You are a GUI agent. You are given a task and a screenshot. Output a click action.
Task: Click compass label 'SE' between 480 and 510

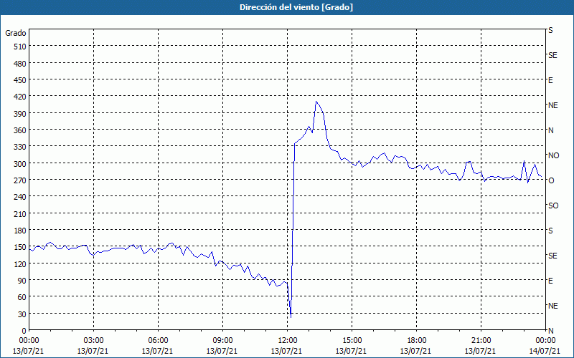552,56
